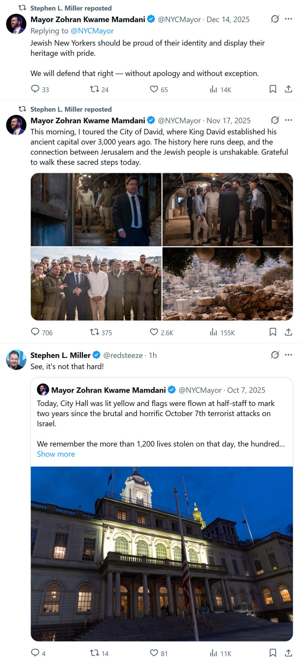View analytics for the Nov 17 tweet
Screen dimensions: 301x663
[x=213, y=332]
